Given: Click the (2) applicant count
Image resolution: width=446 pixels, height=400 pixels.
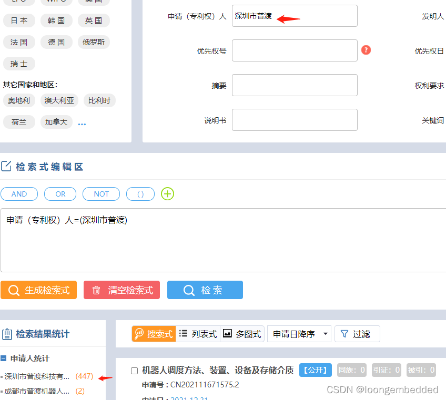Looking at the screenshot, I should coord(80,391).
